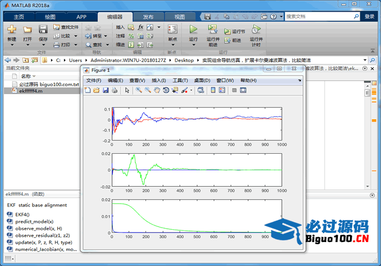Toggle the Brush data tool
Viewport: 381px width, 266px height.
(x=184, y=90)
